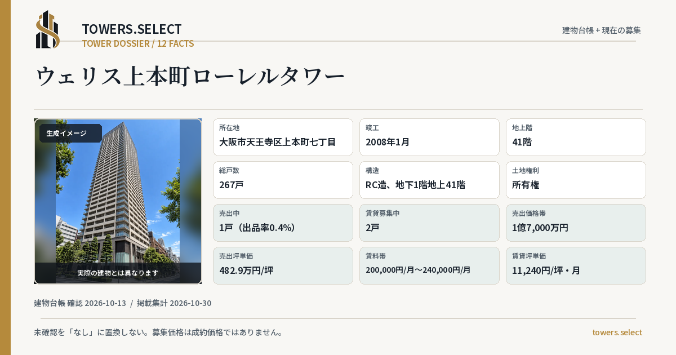Select the 賃貸坪単価 card showing 11,240円/坪・月

(576, 265)
